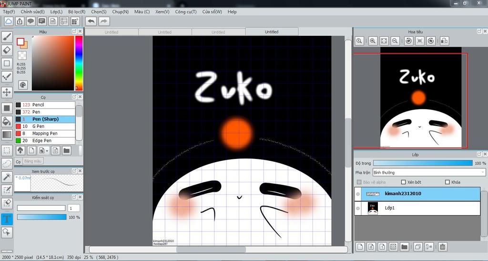Select the rectangular Selection tool
488x261 pixels.
7,150
